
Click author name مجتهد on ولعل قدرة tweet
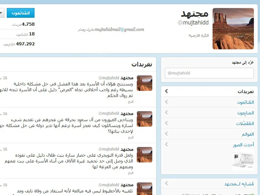pyautogui.click(x=127, y=149)
